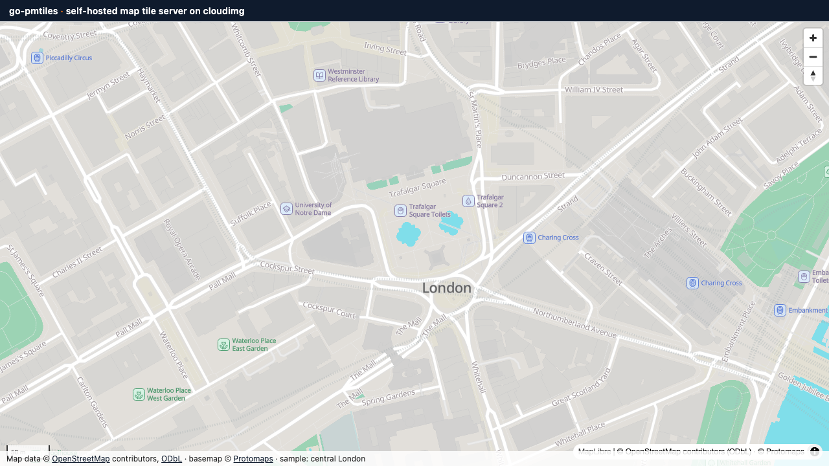Click the Westminster Reference Library icon

tap(319, 75)
